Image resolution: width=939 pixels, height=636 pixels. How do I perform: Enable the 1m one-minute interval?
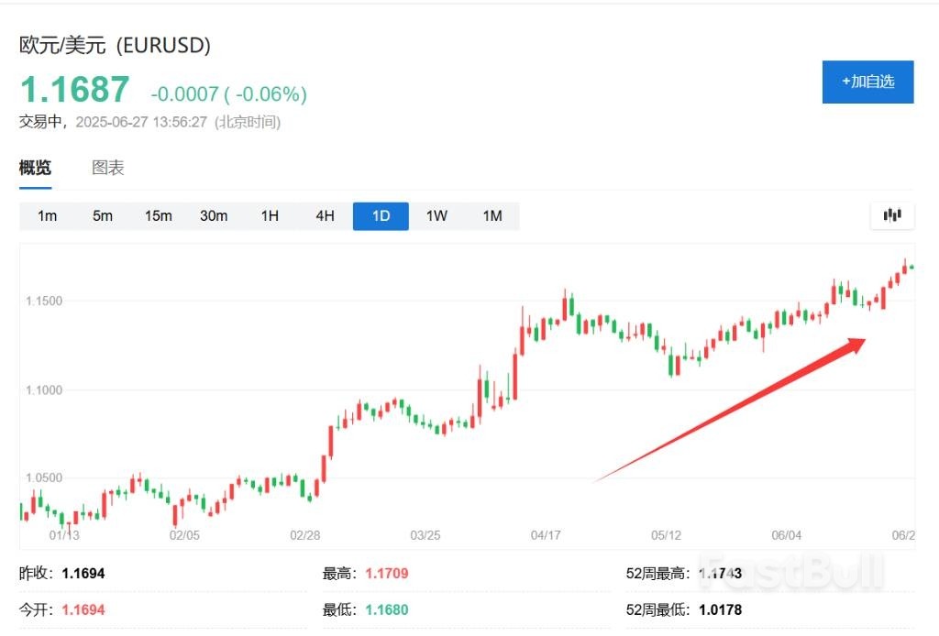click(x=47, y=215)
